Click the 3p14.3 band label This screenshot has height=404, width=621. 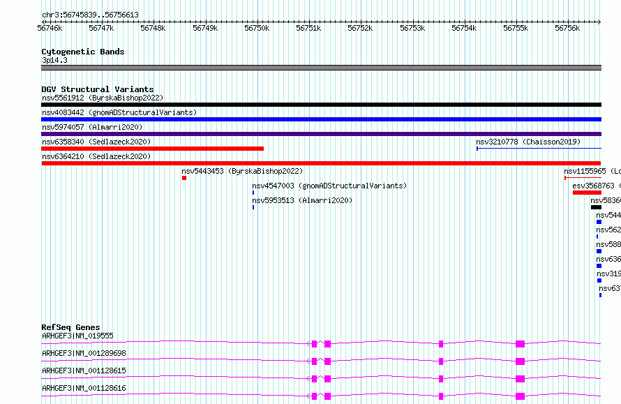pyautogui.click(x=54, y=60)
